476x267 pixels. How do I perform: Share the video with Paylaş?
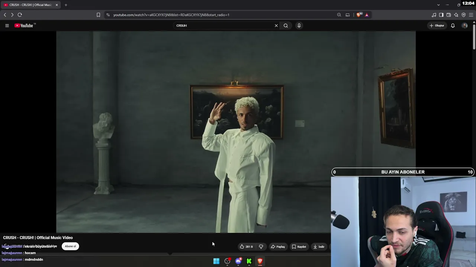point(278,247)
